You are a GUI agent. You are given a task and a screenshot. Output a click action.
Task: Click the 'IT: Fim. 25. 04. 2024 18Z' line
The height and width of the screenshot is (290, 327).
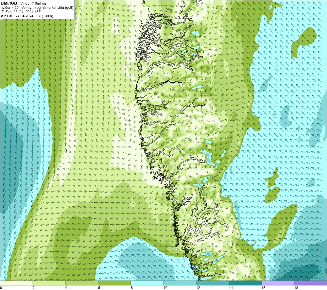21,12
